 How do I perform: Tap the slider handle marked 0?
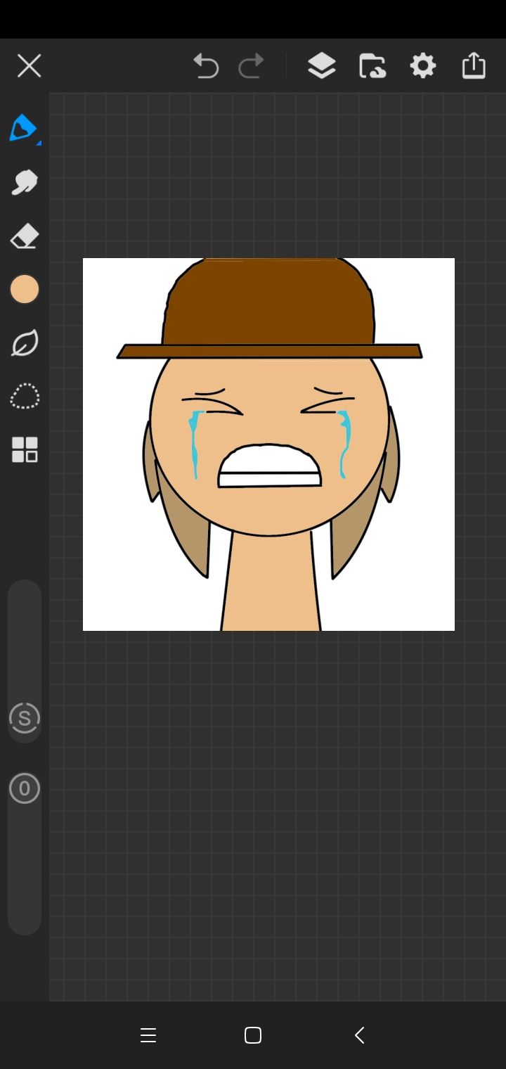pos(25,788)
